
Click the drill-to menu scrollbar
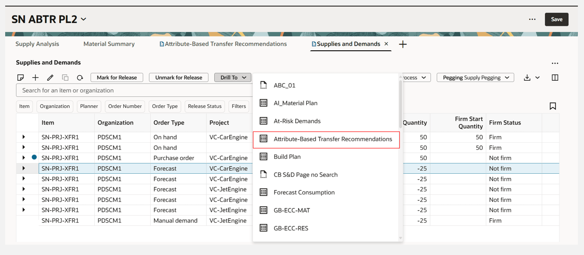click(x=401, y=103)
